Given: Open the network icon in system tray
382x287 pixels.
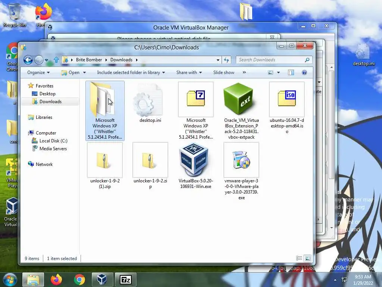Looking at the screenshot, I should (344, 280).
